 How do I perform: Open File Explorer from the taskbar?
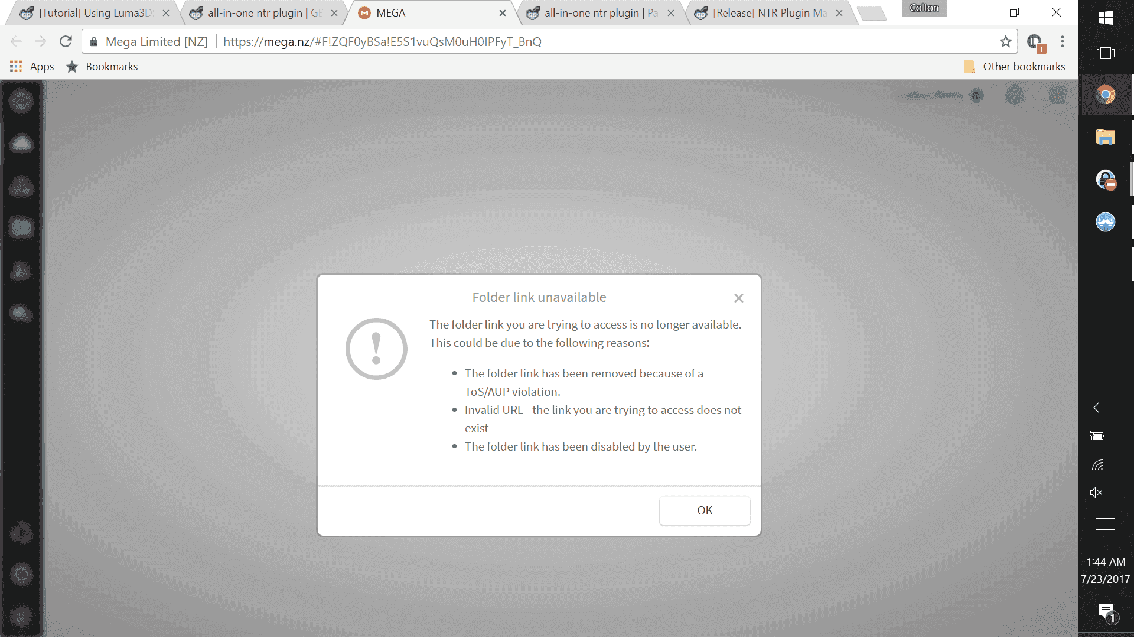coord(1106,137)
